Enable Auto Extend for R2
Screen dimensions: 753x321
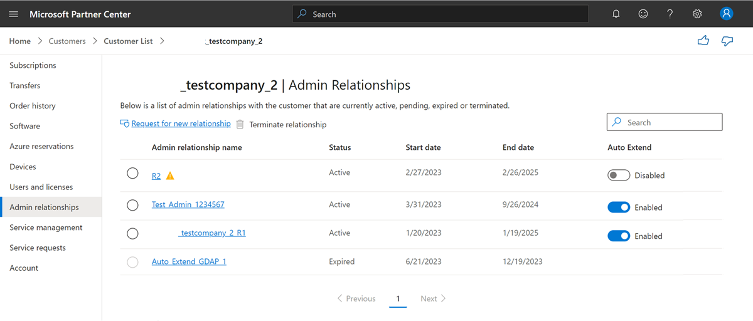point(619,176)
